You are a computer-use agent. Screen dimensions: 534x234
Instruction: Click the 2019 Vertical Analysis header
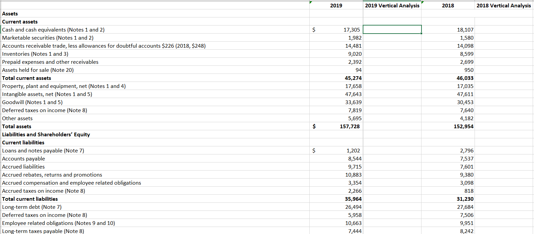[x=392, y=5]
